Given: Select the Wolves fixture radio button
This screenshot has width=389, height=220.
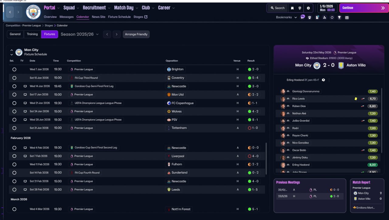Looking at the screenshot, I should (14, 111).
